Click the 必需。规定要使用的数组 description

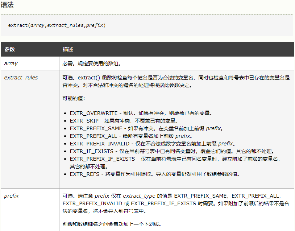(x=92, y=63)
